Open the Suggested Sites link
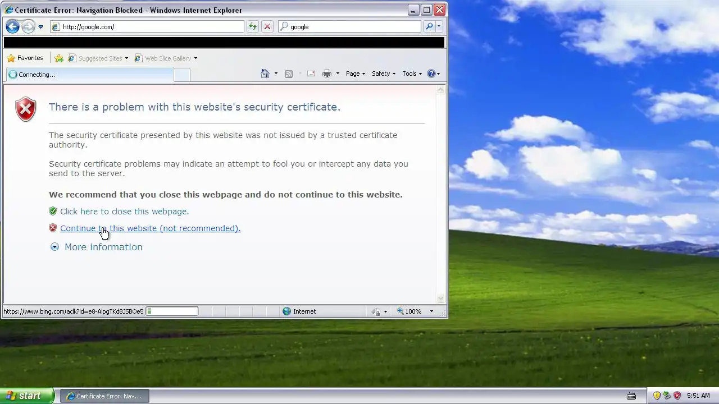Image resolution: width=719 pixels, height=404 pixels. [98, 58]
